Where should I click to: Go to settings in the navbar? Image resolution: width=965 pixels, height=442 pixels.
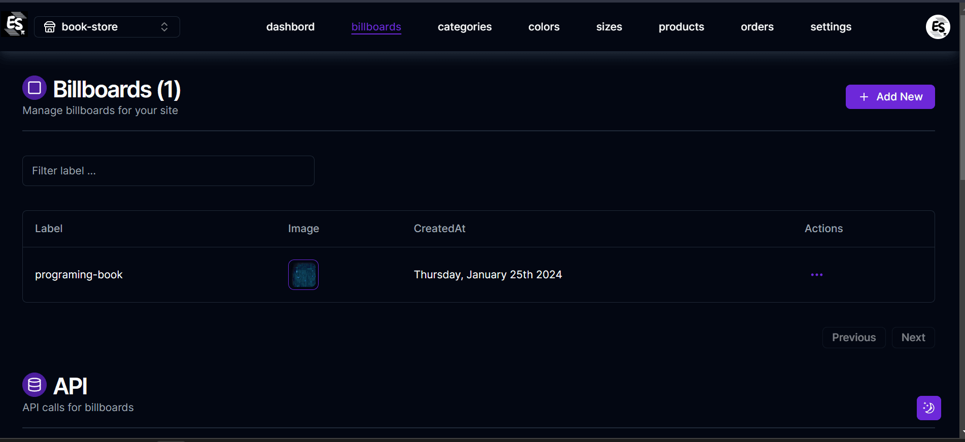pos(831,27)
